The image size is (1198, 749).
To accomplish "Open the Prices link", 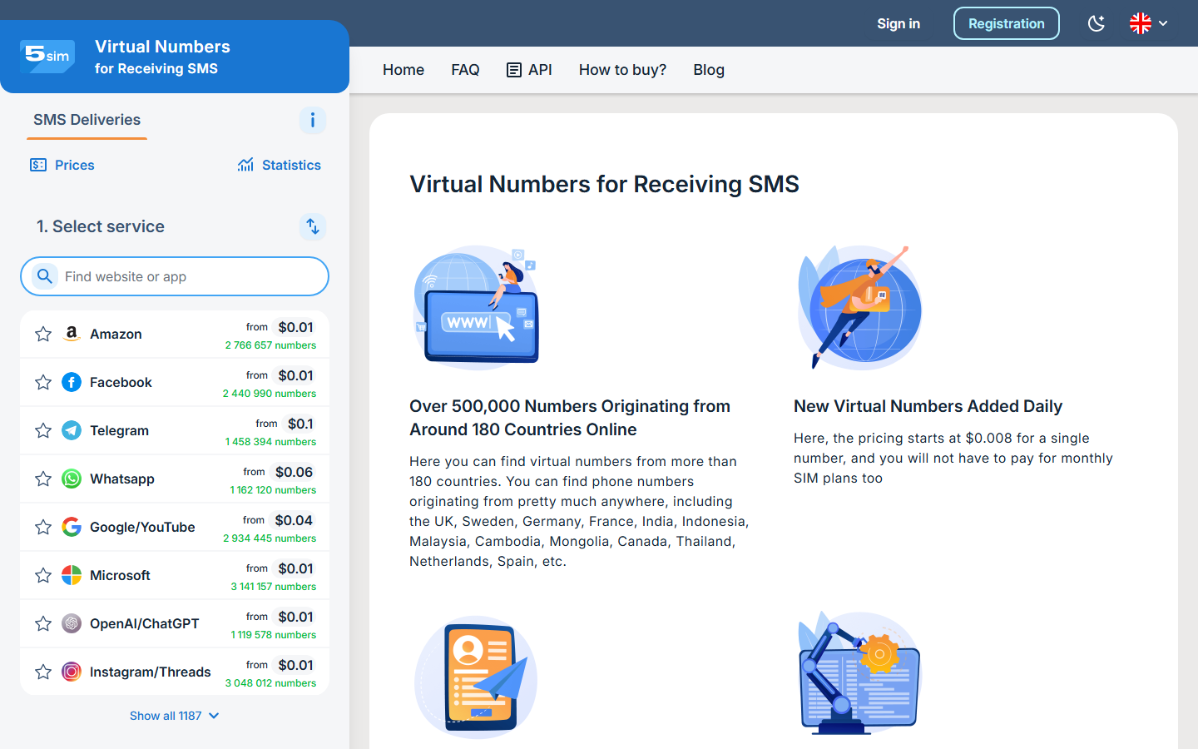I will [62, 165].
